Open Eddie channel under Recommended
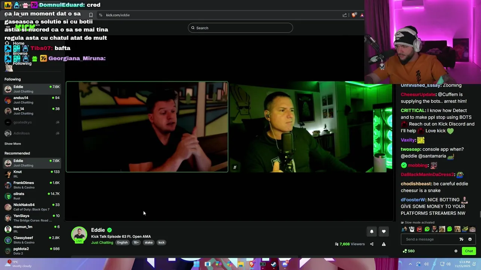 (32, 163)
